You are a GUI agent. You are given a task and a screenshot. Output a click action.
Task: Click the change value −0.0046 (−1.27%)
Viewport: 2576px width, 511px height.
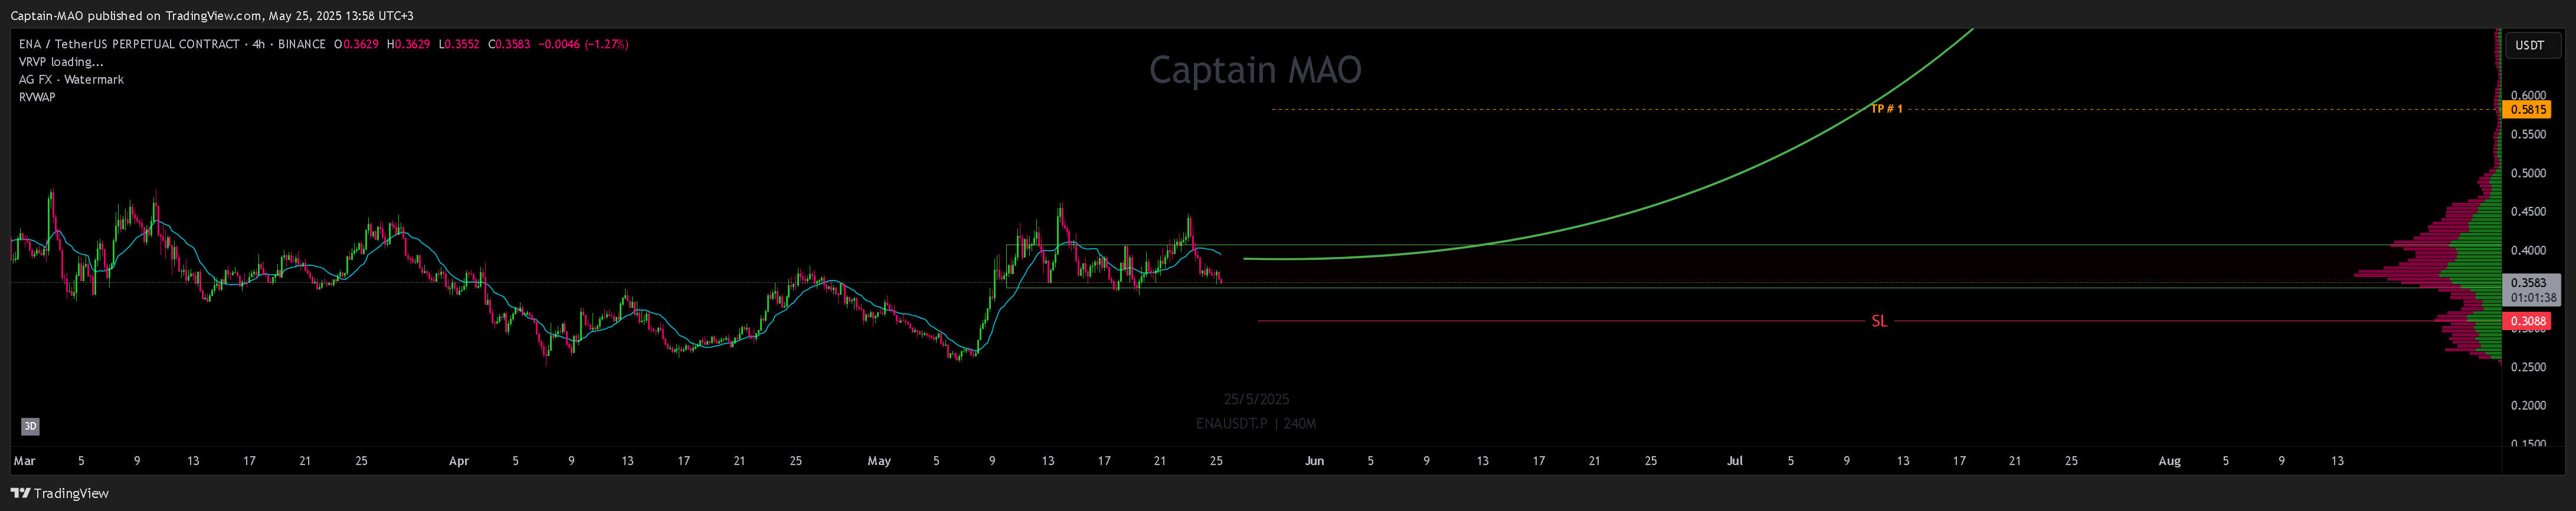click(x=583, y=44)
